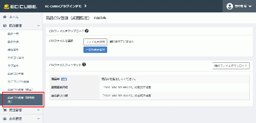Open 商品登録 in the sidebar
Viewport: 256px width, 123px height.
(13, 42)
